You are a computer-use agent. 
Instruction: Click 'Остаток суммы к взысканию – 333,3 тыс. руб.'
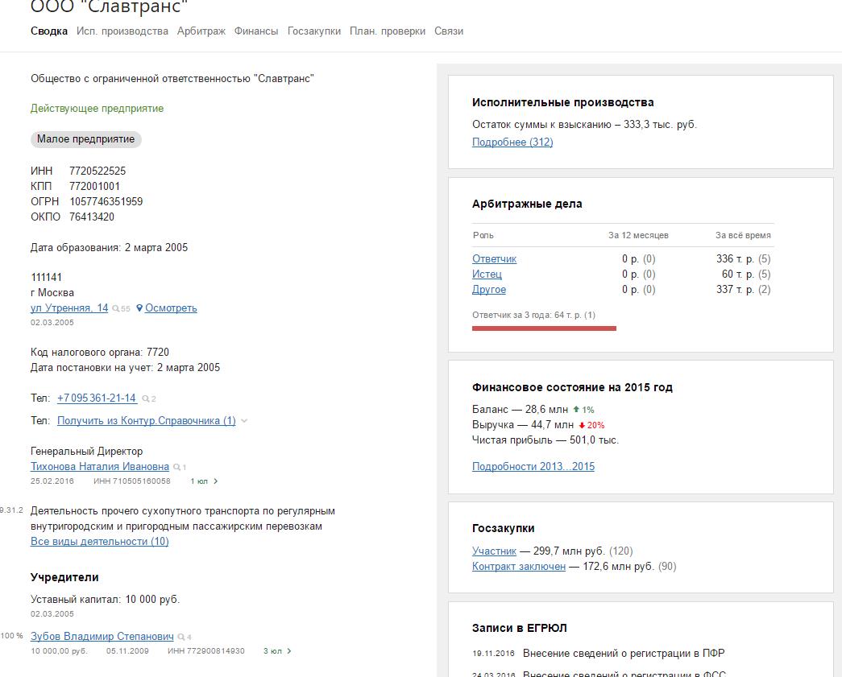point(584,125)
